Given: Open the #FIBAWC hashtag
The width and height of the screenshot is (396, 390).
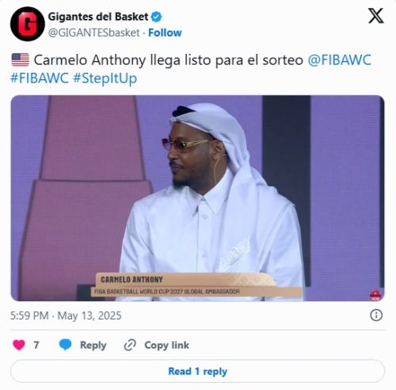Looking at the screenshot, I should tap(40, 78).
